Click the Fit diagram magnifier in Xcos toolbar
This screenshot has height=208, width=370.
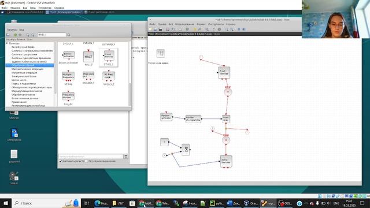tap(207, 29)
